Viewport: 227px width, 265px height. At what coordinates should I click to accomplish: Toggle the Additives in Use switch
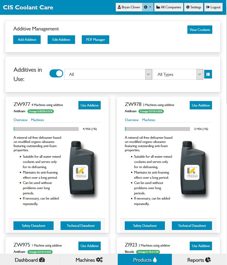click(x=56, y=74)
